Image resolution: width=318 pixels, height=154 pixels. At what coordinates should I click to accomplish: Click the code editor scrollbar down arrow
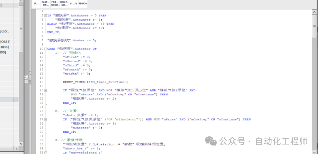[314, 152]
